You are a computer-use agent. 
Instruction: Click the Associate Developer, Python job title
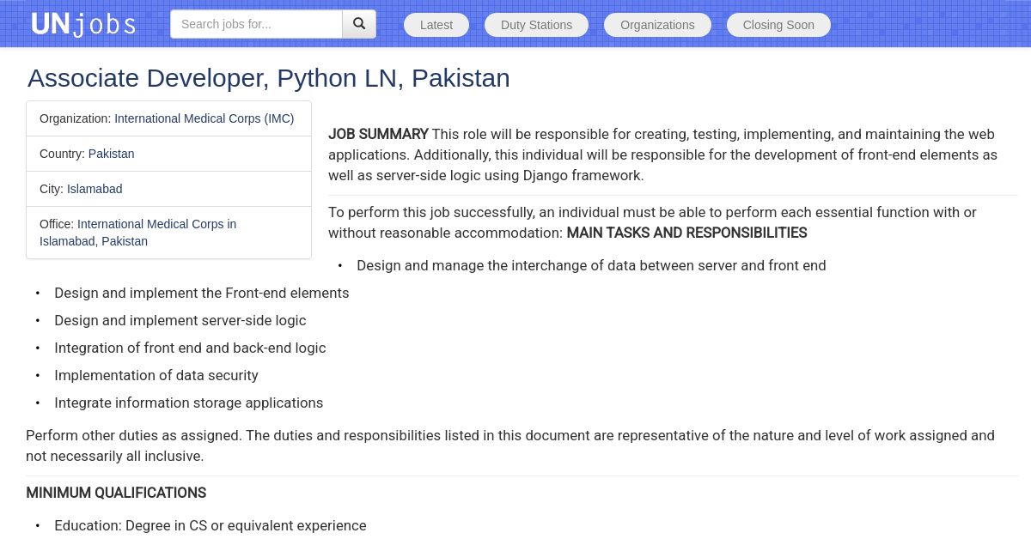(x=268, y=78)
